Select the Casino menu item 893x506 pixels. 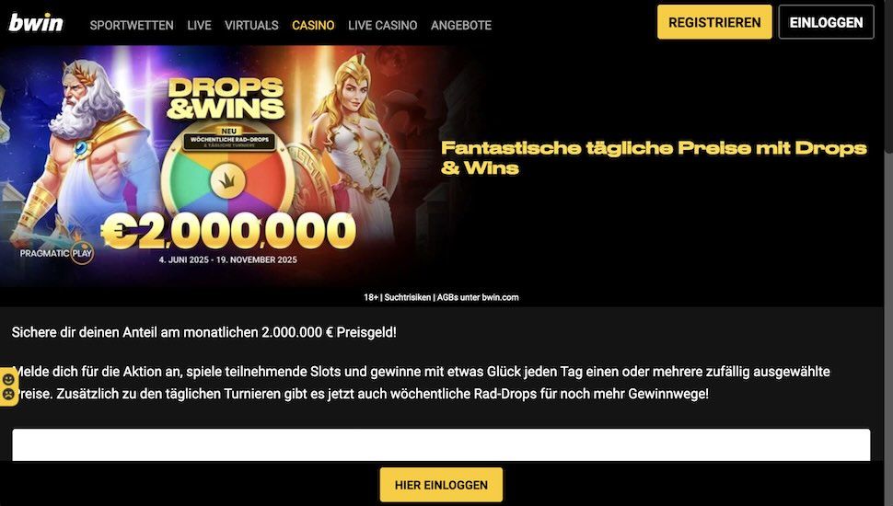313,25
